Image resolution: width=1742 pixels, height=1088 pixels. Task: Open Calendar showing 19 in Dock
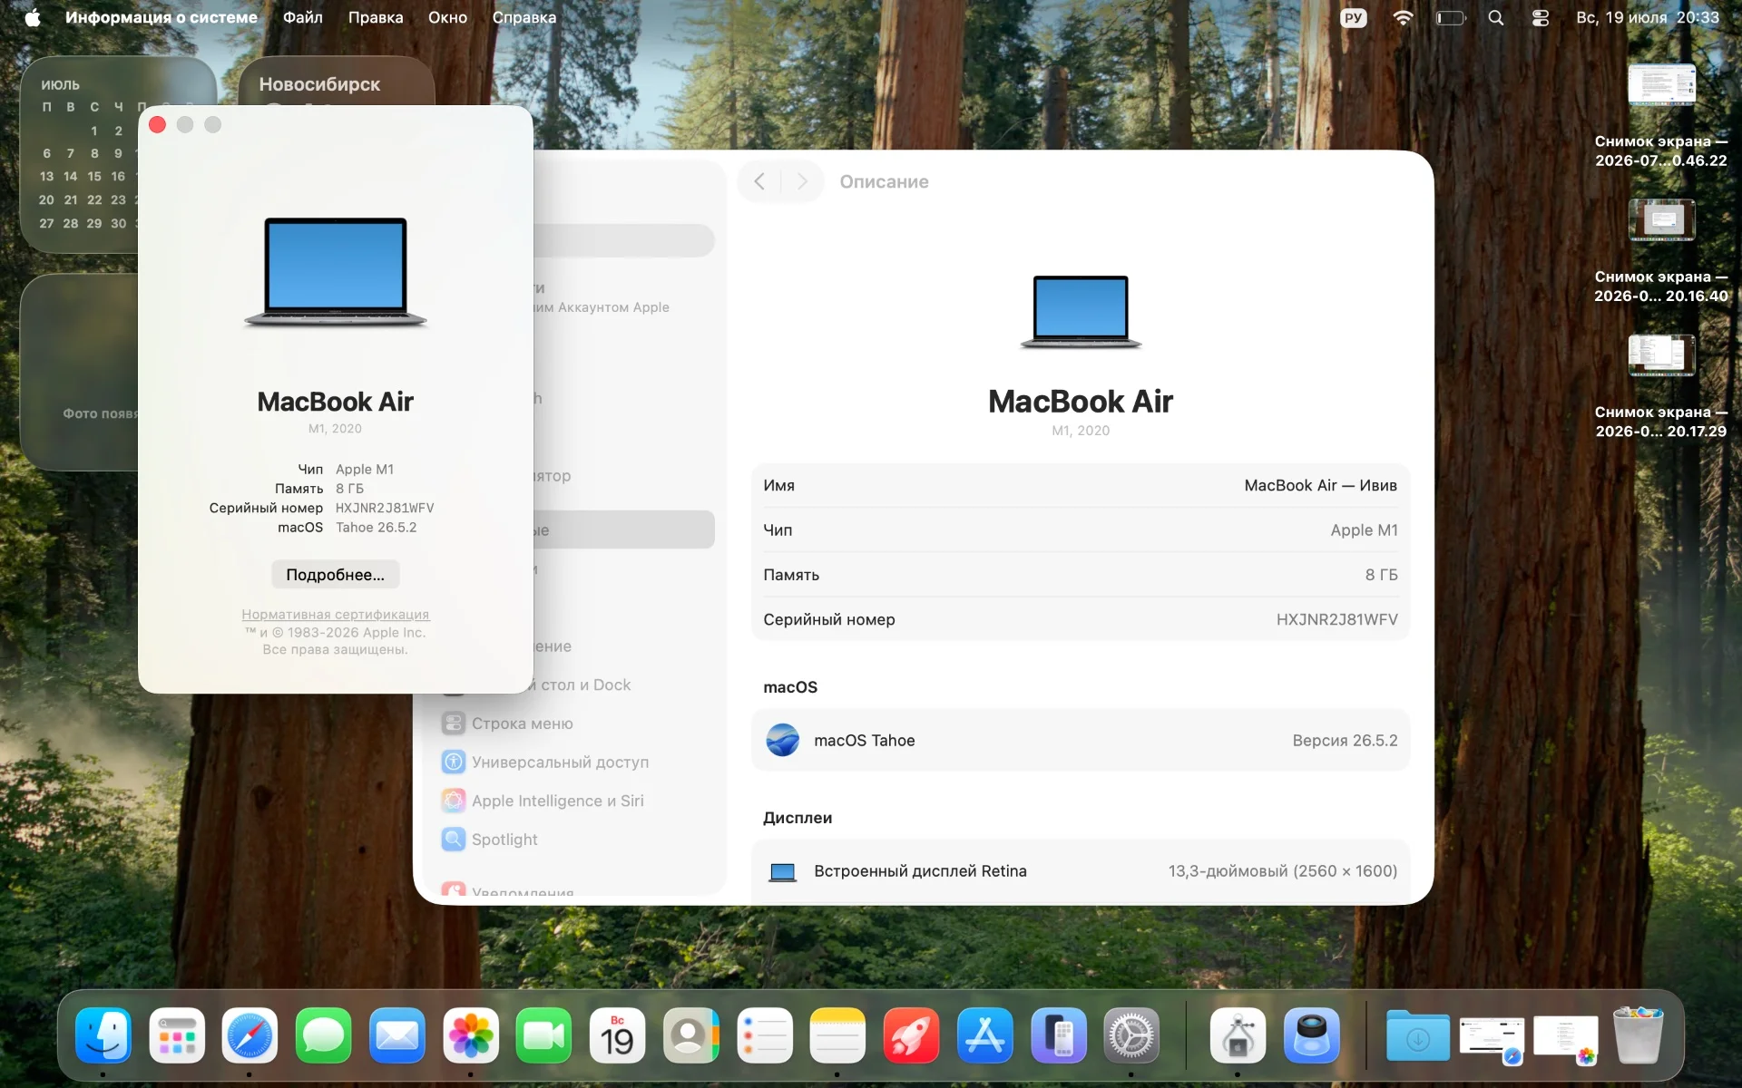pos(618,1035)
